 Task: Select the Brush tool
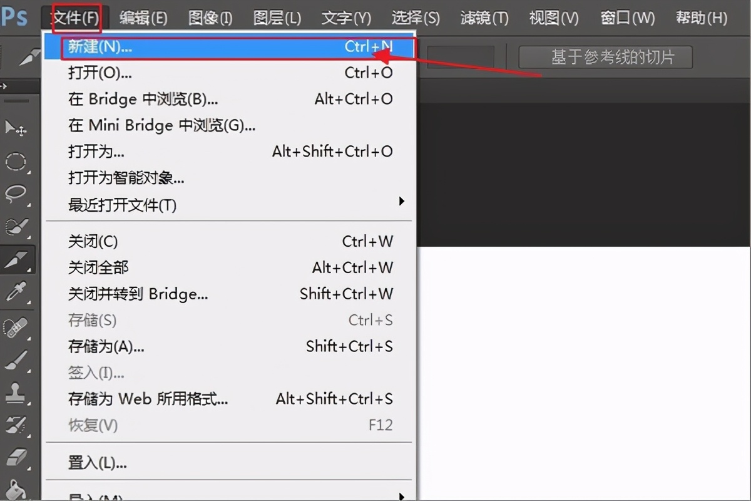coord(16,358)
